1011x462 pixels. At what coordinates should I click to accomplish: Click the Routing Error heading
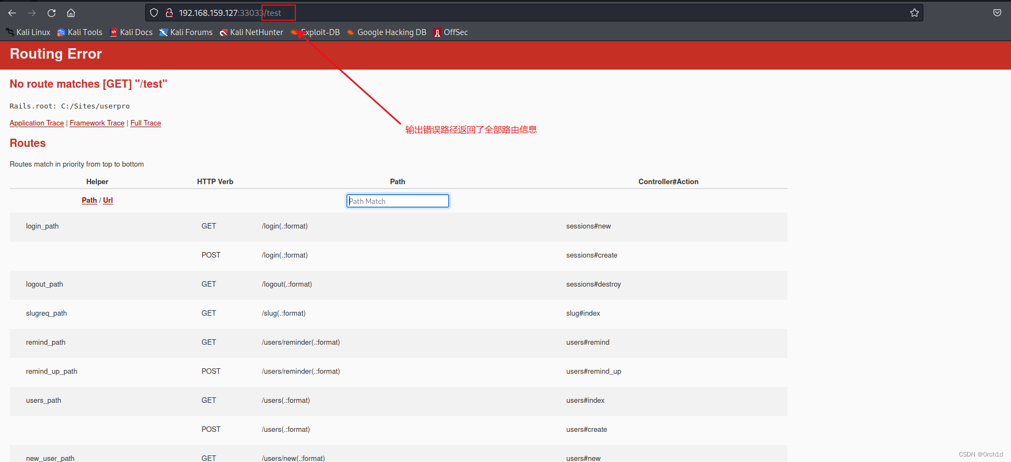click(56, 54)
